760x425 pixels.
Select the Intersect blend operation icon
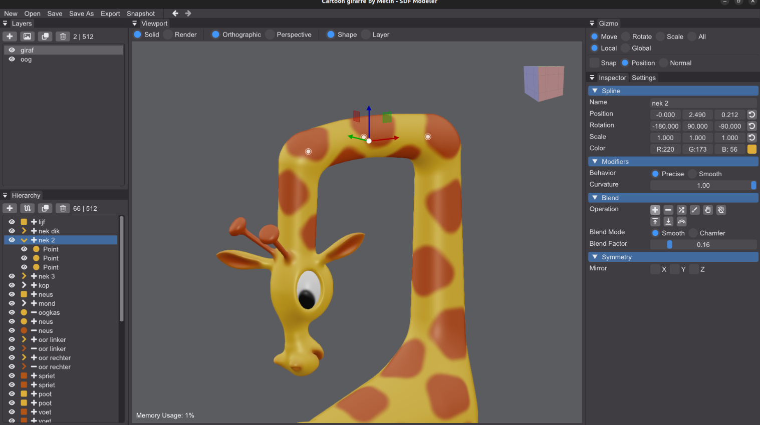pyautogui.click(x=681, y=210)
